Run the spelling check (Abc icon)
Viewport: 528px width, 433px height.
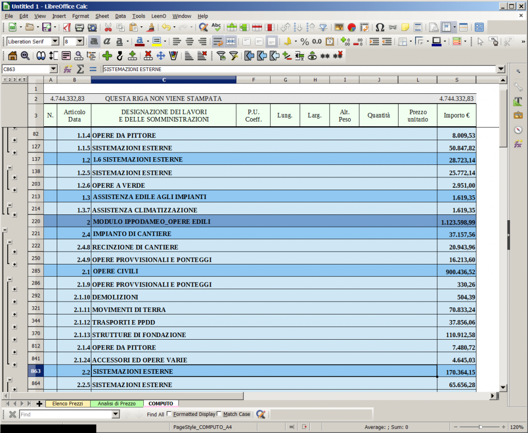pyautogui.click(x=216, y=27)
